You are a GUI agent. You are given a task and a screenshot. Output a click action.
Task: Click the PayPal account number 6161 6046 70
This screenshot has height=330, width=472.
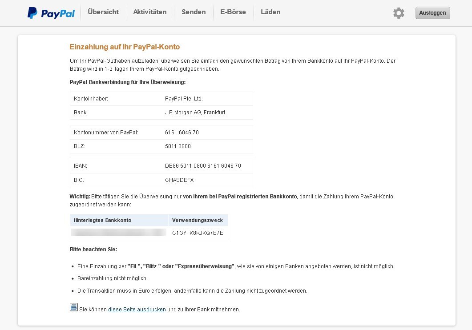pyautogui.click(x=182, y=133)
